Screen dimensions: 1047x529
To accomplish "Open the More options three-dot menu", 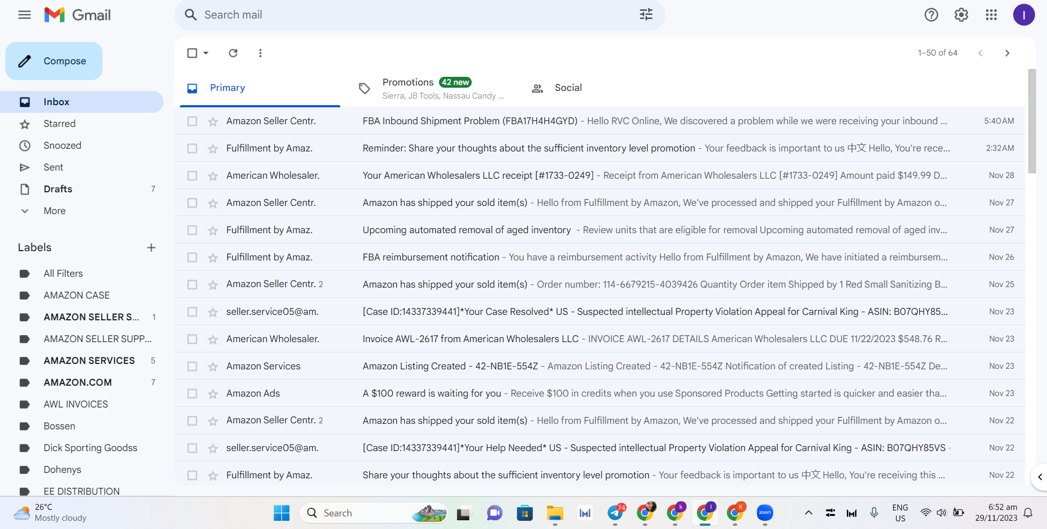I will tap(260, 53).
